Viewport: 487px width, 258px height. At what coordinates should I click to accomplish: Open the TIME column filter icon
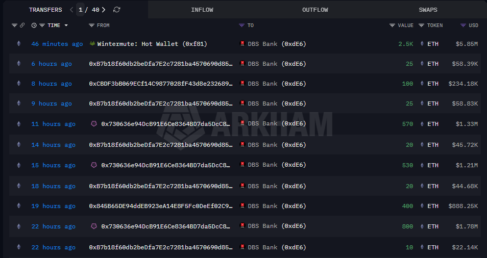pyautogui.click(x=42, y=25)
